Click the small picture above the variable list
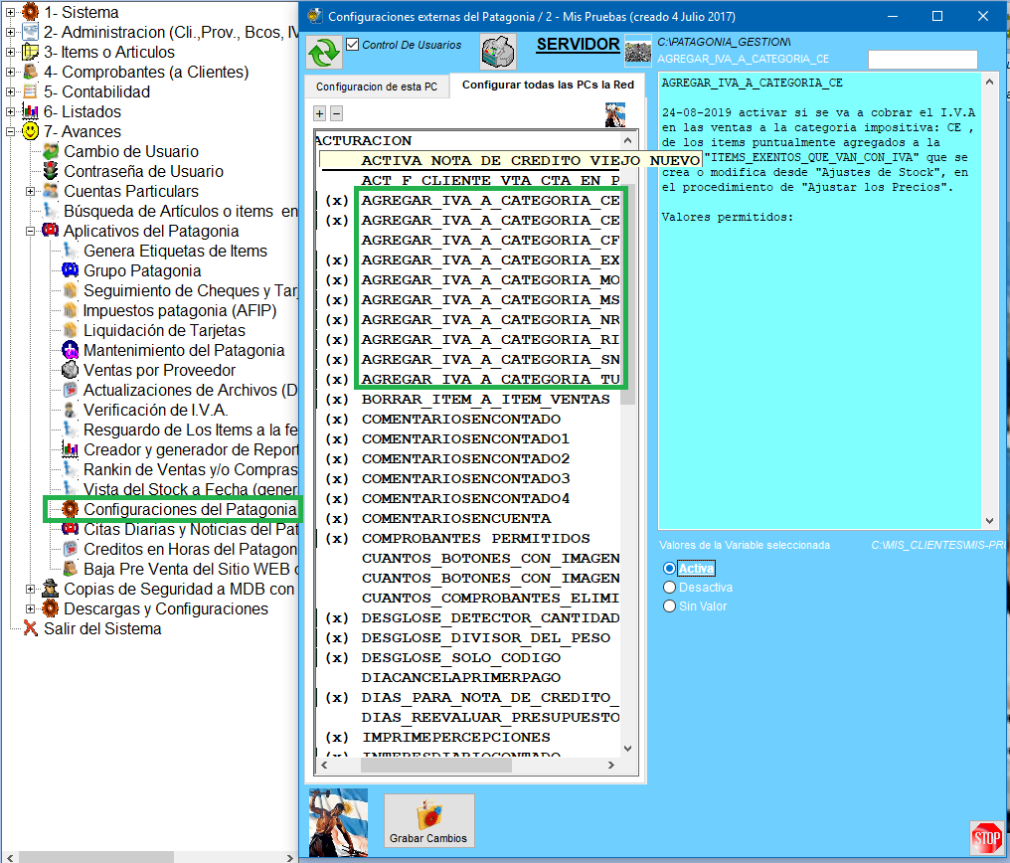The height and width of the screenshot is (863, 1010). point(615,114)
